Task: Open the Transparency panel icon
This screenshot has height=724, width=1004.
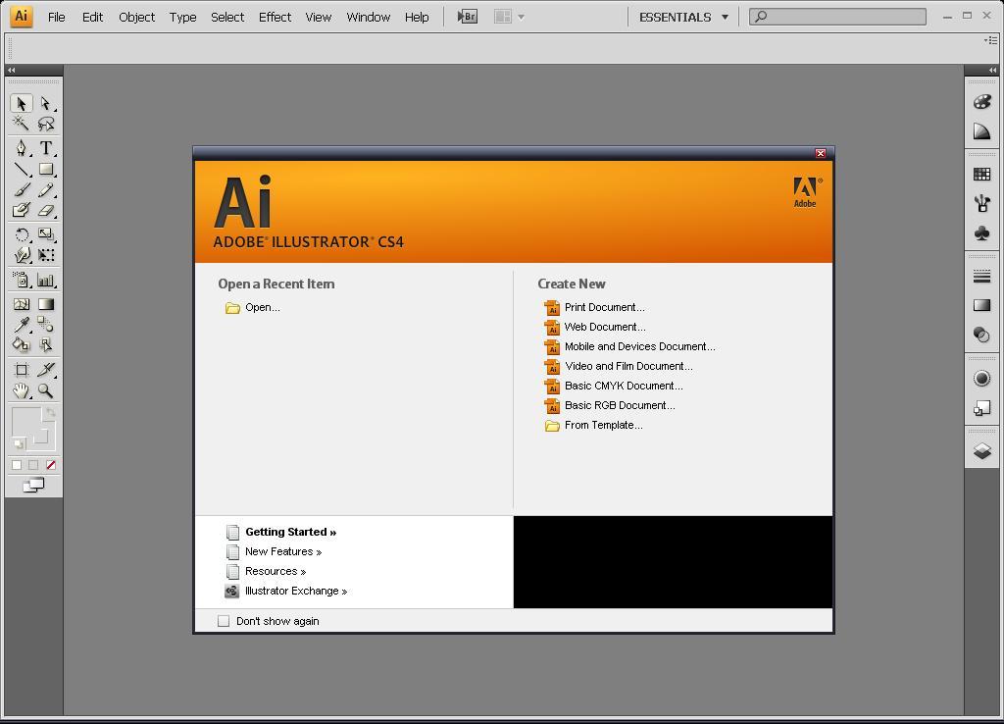Action: pos(981,335)
